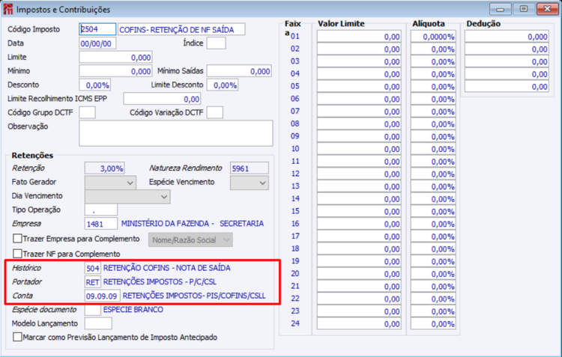Select the Alíquota field for faixa 05
Viewport: 562px width, 357px height.
coord(433,87)
